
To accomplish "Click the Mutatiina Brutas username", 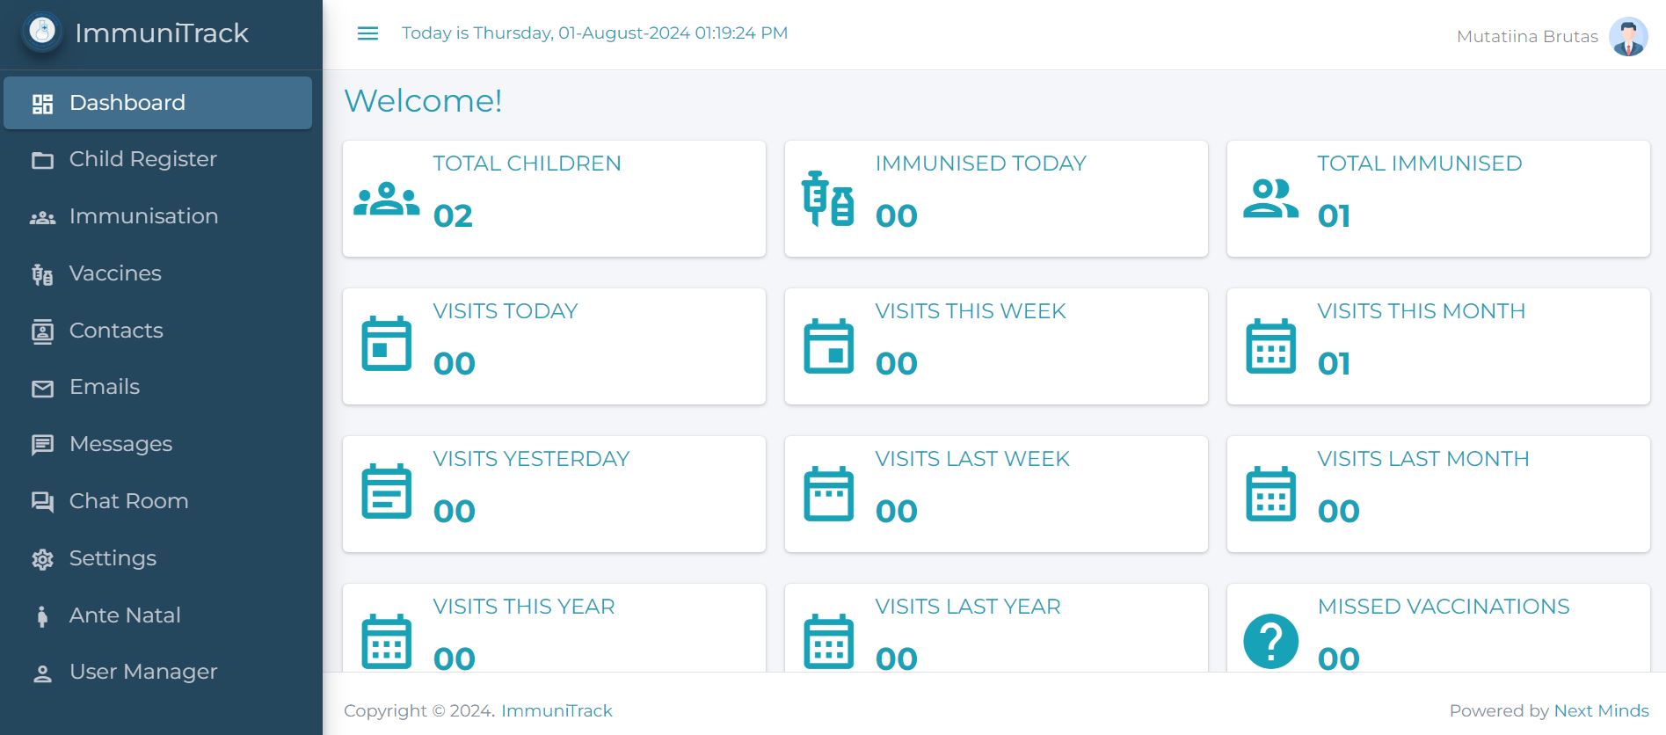I will tap(1526, 36).
